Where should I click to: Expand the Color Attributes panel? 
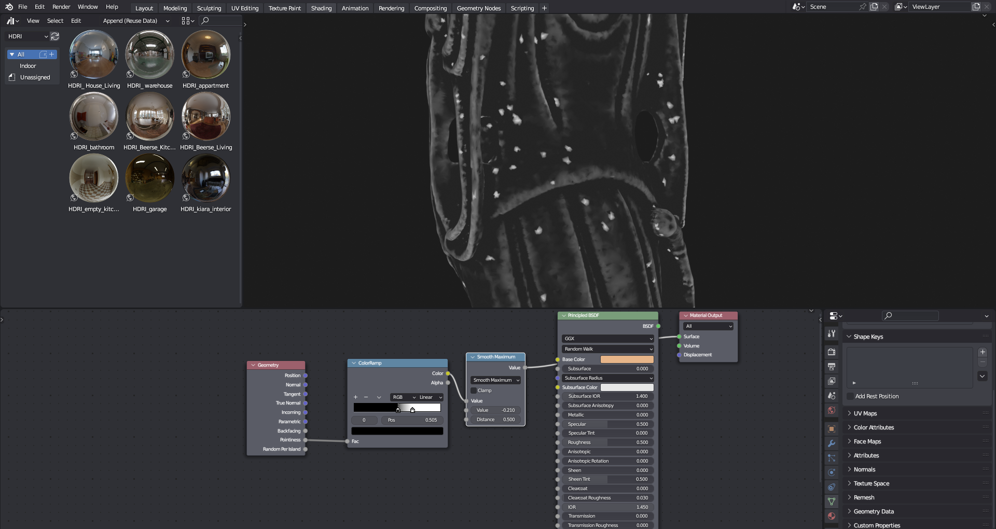click(x=874, y=427)
